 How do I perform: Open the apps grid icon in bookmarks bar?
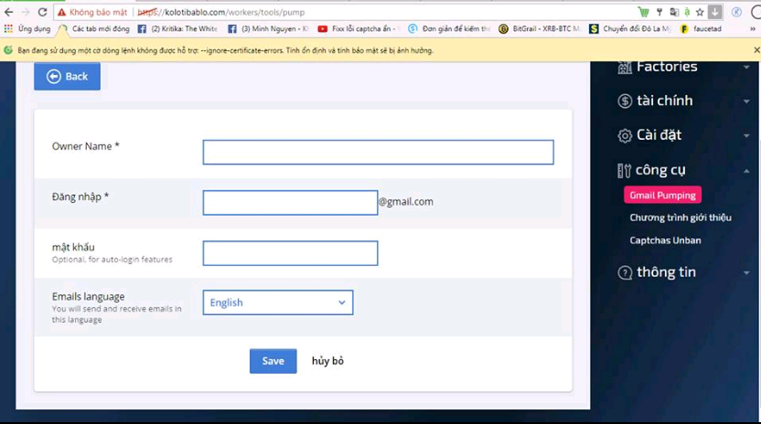(x=8, y=28)
